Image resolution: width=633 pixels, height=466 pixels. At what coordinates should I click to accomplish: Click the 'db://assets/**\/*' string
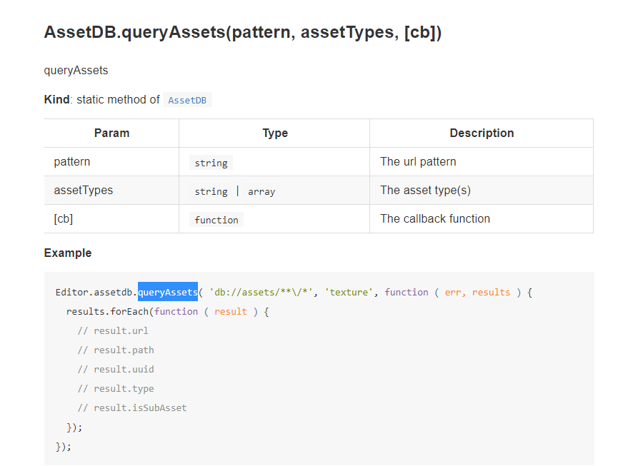261,292
